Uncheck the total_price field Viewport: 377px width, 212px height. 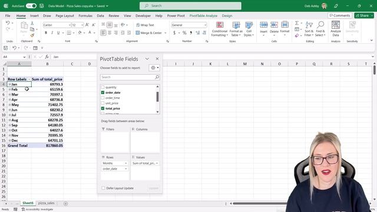[102, 108]
